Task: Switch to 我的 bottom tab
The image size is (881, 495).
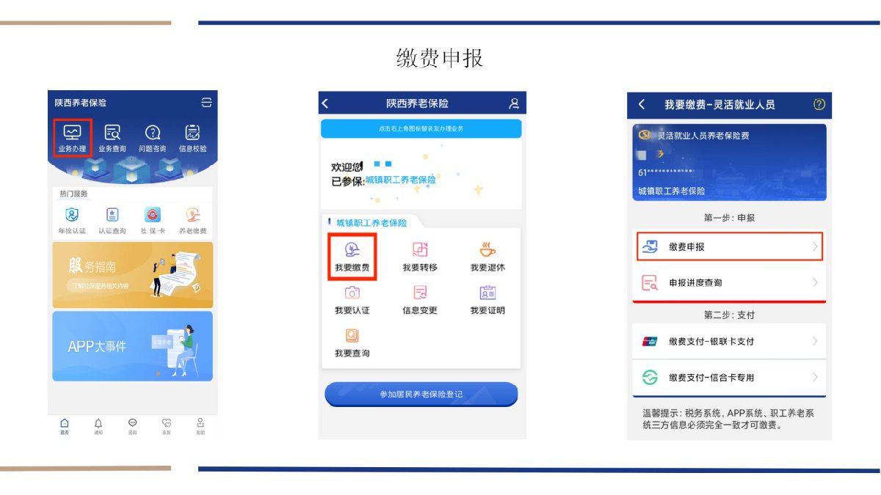Action: point(200,426)
